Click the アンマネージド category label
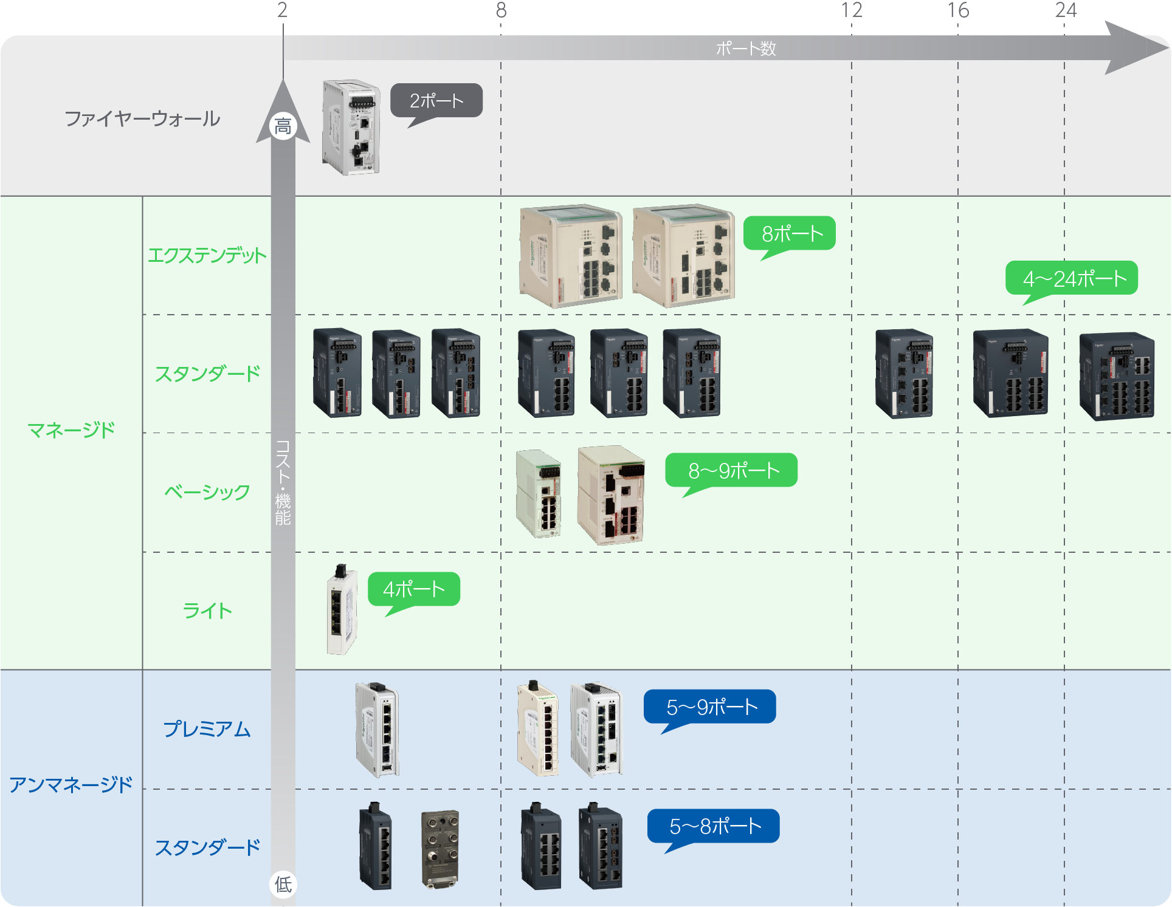 [71, 785]
